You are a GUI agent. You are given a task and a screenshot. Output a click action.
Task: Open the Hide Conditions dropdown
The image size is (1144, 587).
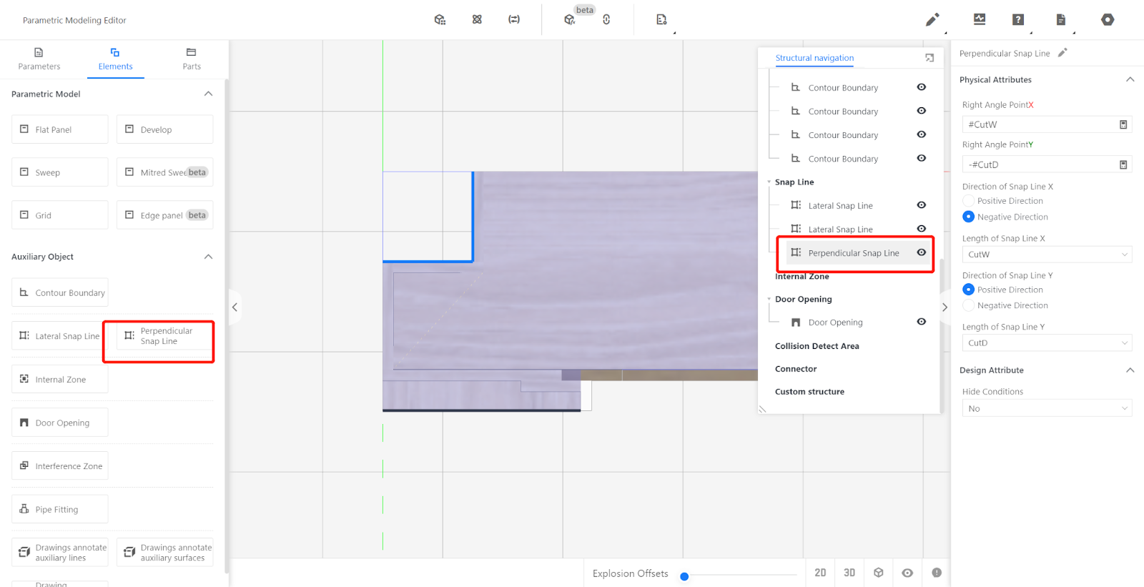[x=1046, y=409]
